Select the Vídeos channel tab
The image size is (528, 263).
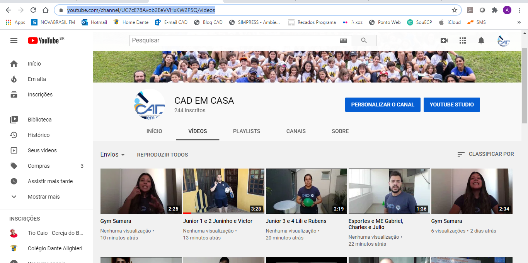pyautogui.click(x=198, y=131)
